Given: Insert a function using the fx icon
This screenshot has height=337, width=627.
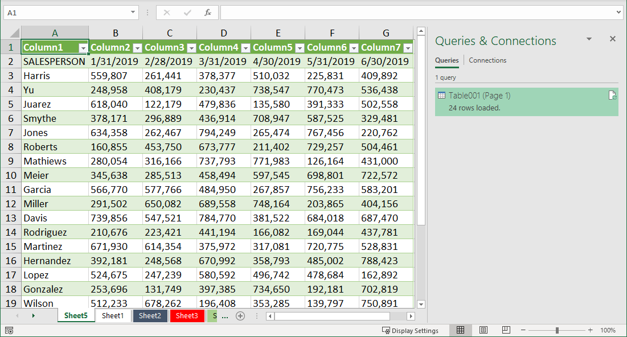Looking at the screenshot, I should [207, 12].
